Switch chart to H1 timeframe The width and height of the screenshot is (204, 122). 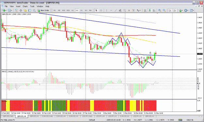72,10
